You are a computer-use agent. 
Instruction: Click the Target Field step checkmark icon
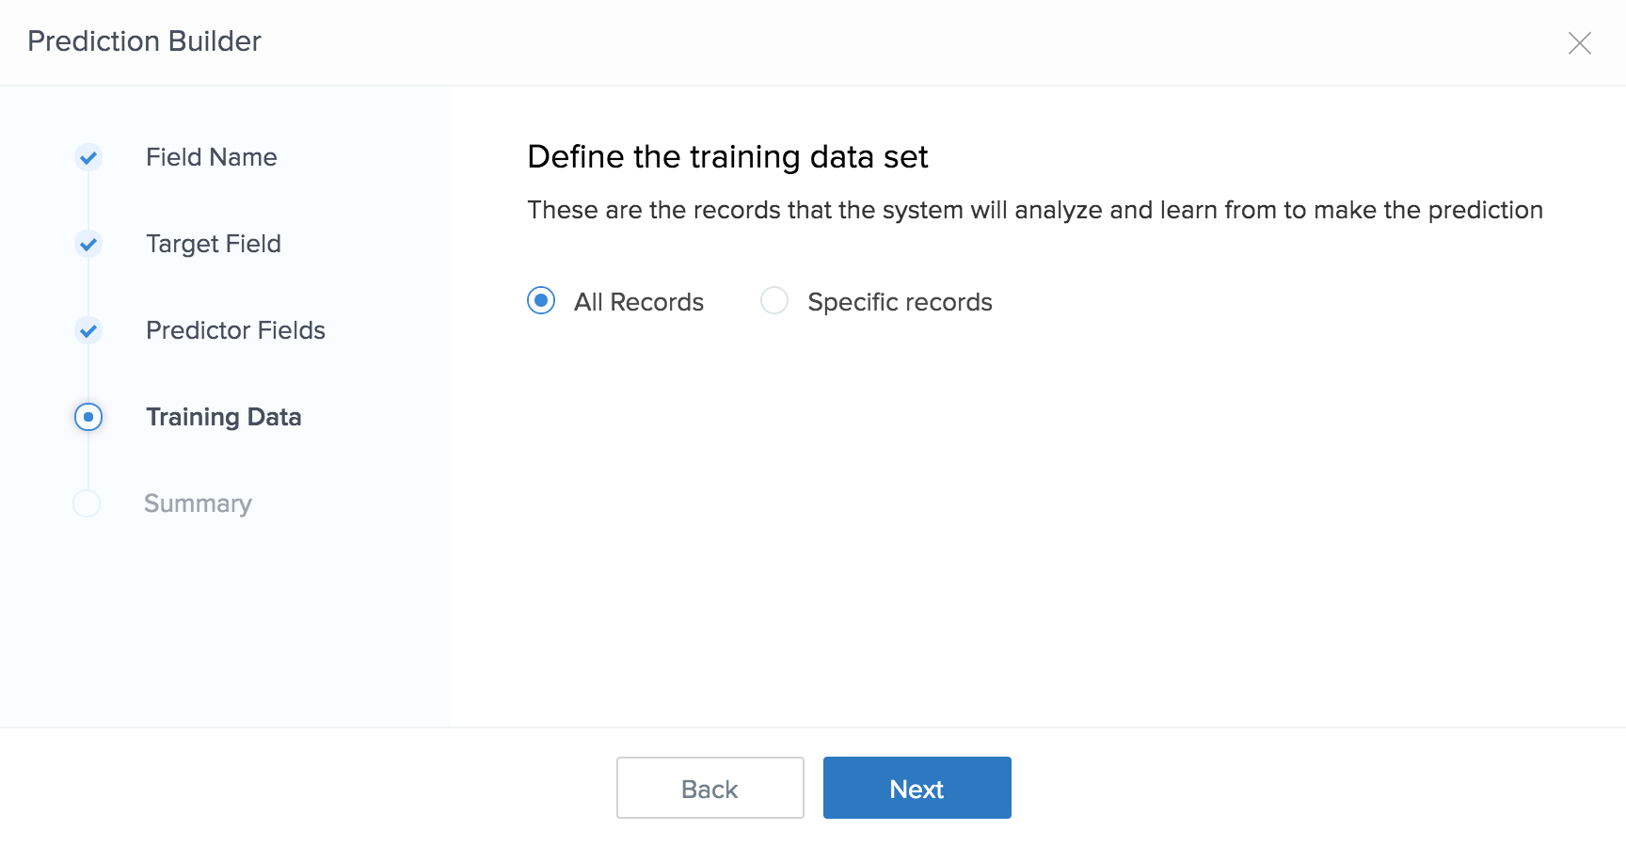[88, 244]
